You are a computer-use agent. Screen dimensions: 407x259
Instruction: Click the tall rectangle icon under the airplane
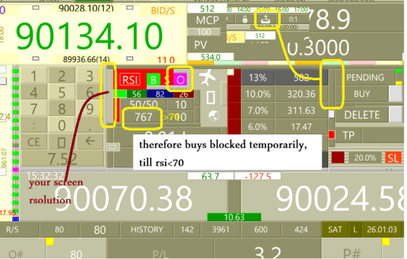(211, 98)
